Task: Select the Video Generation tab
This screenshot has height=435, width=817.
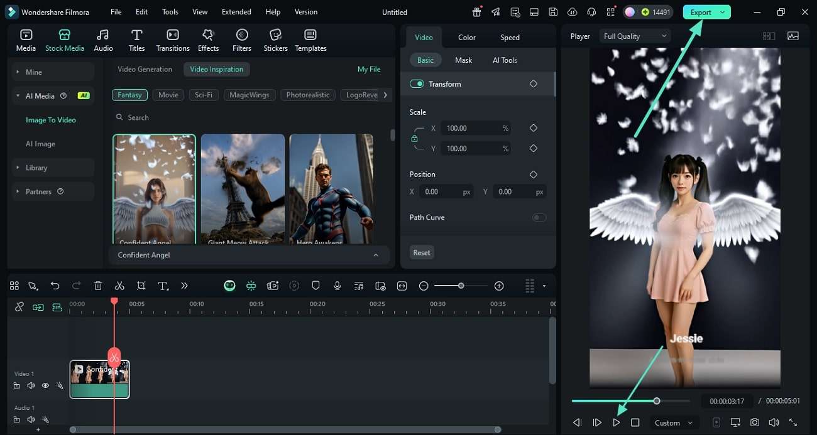Action: point(145,69)
